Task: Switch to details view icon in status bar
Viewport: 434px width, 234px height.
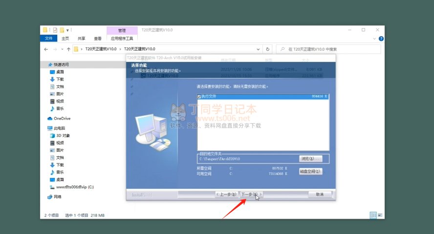Action: click(x=373, y=215)
